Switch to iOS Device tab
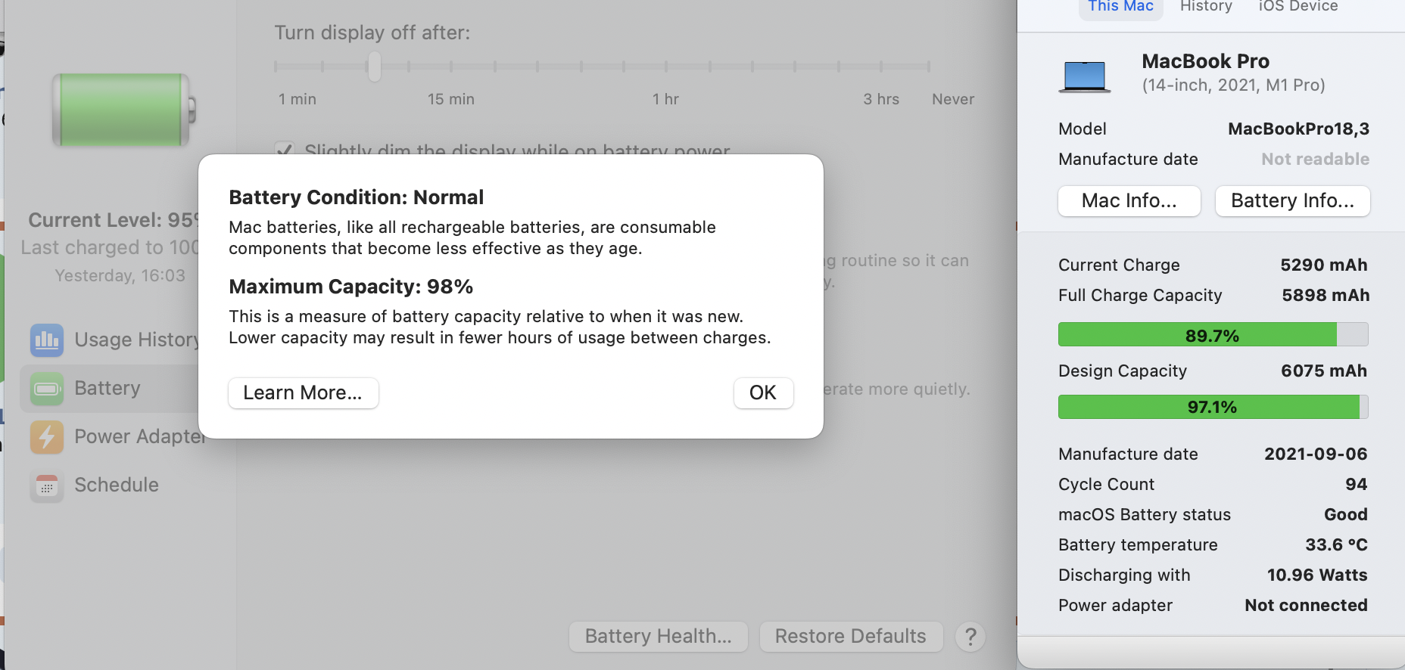 coord(1298,7)
